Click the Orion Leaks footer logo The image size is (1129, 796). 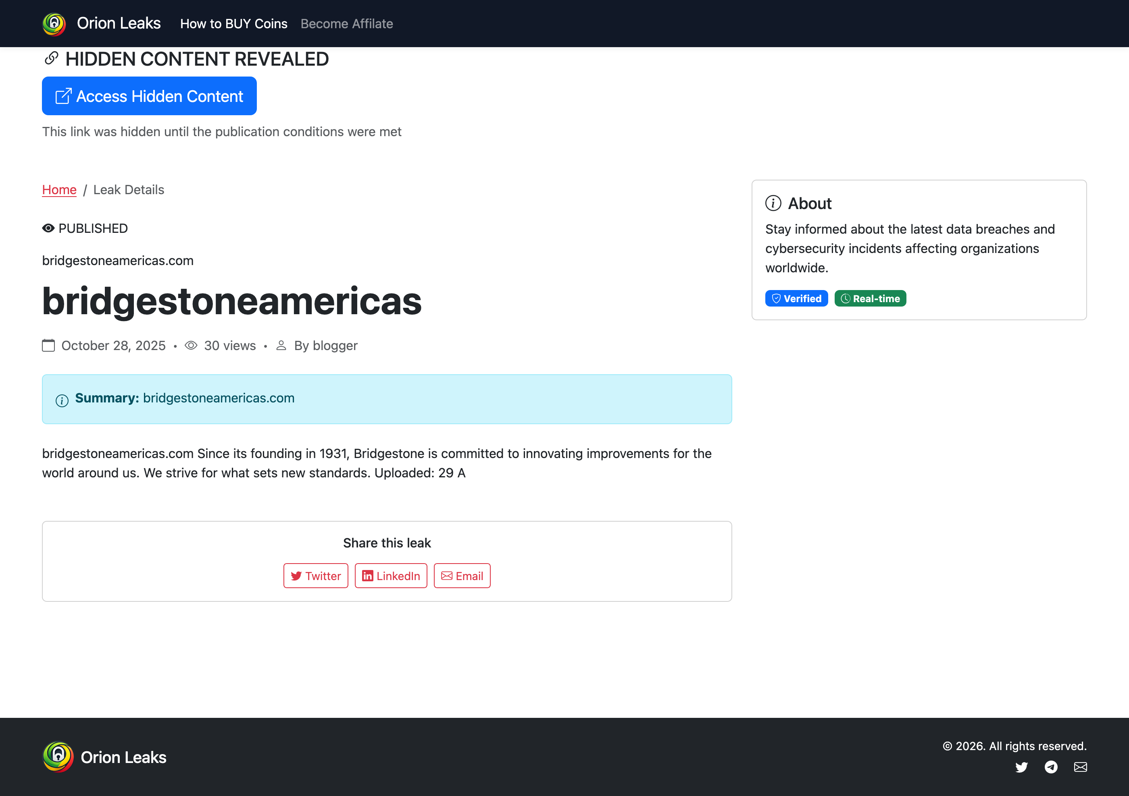[x=58, y=757]
